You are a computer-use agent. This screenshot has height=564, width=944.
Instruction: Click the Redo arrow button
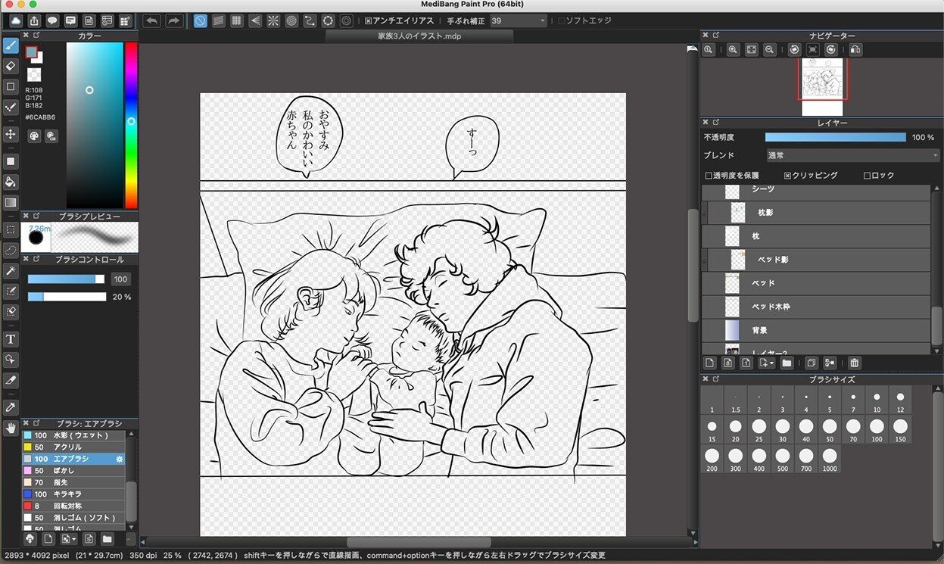click(173, 20)
